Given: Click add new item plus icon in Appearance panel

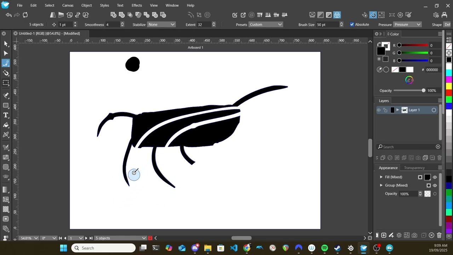Looking at the screenshot, I should 384,235.
